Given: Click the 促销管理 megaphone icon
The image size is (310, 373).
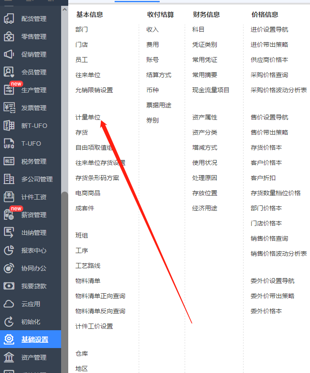Looking at the screenshot, I should 9,54.
